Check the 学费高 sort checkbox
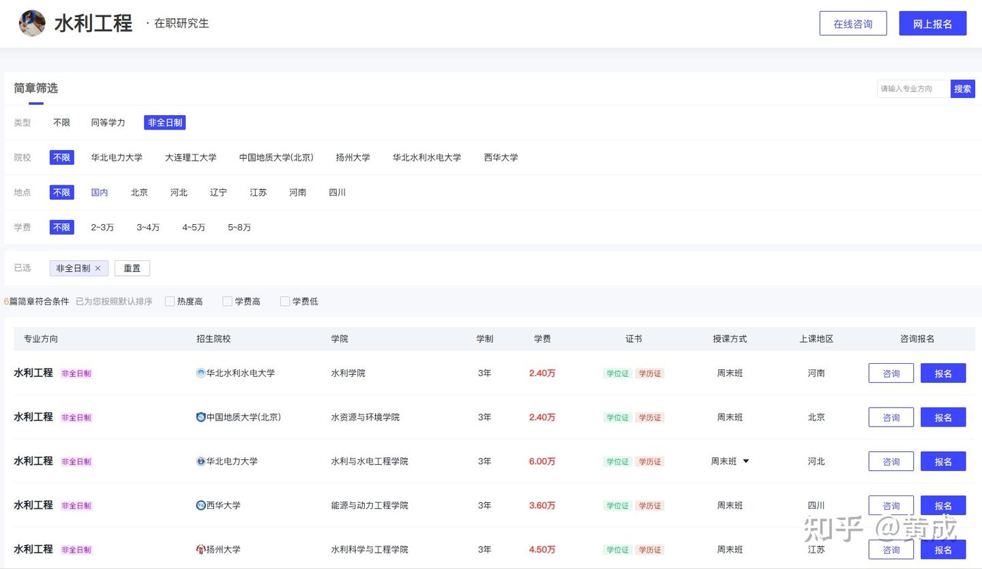Viewport: 982px width, 569px height. (228, 301)
